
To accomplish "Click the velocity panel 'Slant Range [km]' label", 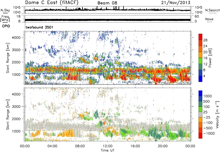I will (8, 115).
